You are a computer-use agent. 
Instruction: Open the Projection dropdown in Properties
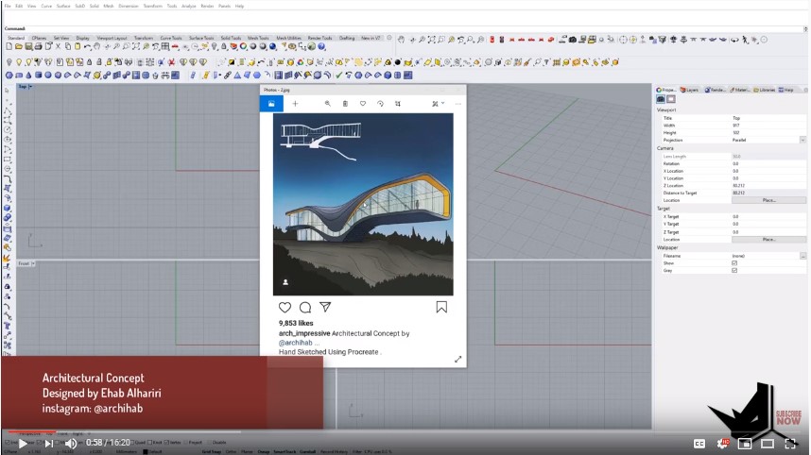point(802,140)
